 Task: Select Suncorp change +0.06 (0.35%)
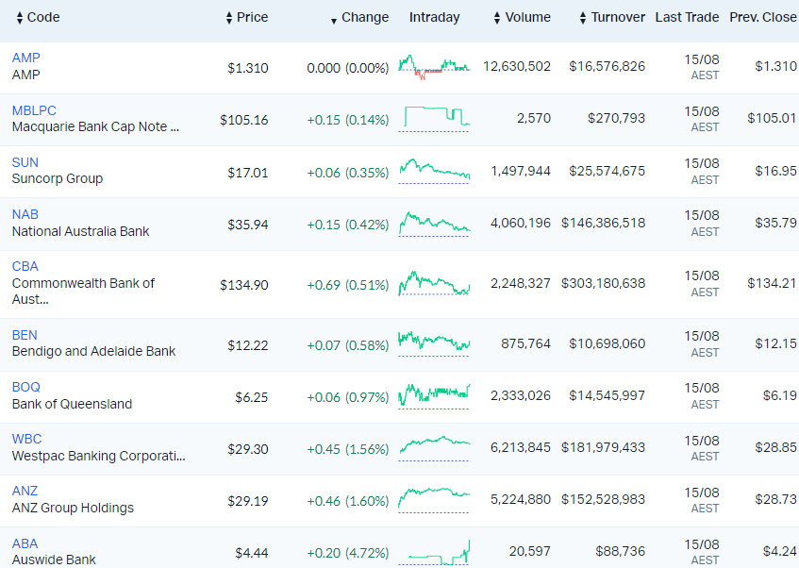point(347,173)
